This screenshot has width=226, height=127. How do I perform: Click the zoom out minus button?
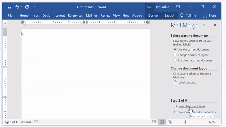[x=176, y=122]
